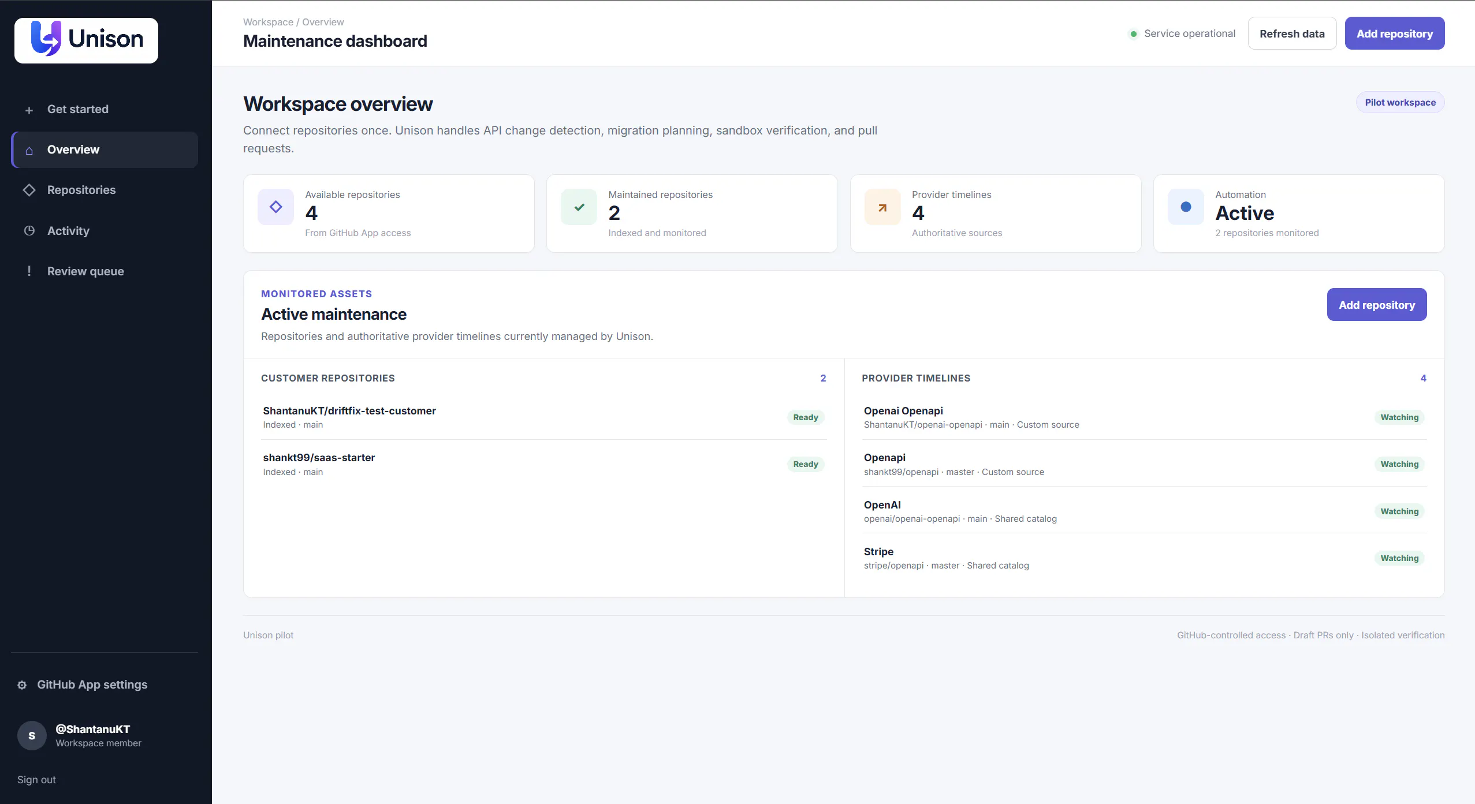
Task: Click Refresh data button
Action: pyautogui.click(x=1292, y=33)
